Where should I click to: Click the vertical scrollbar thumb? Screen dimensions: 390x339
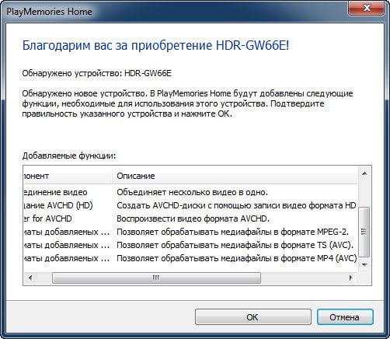(364, 232)
